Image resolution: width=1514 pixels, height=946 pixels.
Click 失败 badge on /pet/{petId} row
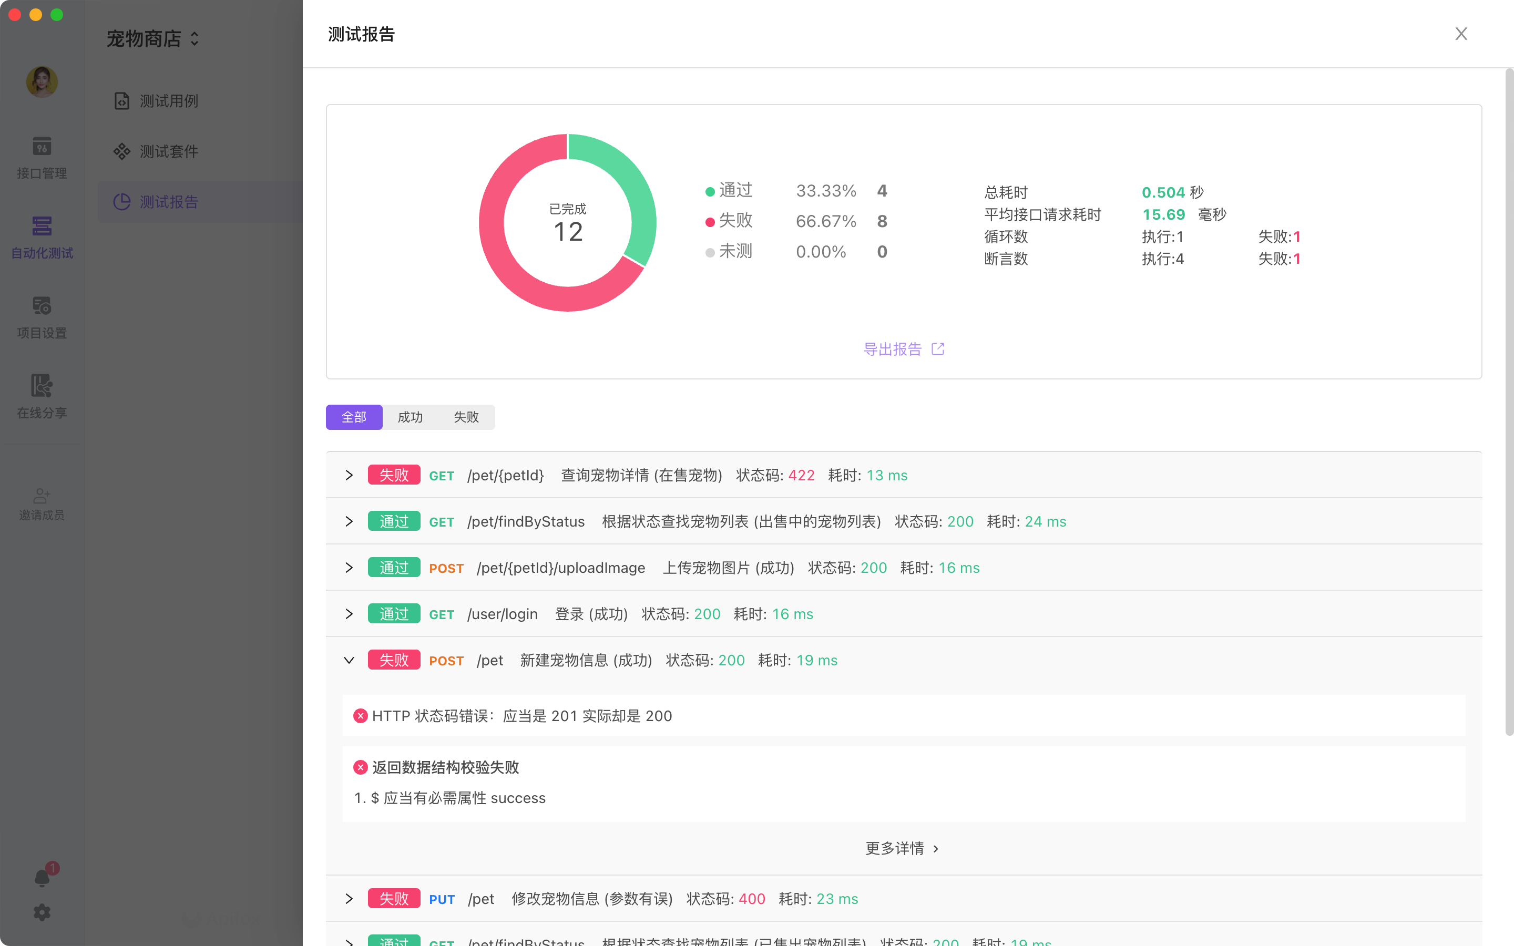[394, 476]
